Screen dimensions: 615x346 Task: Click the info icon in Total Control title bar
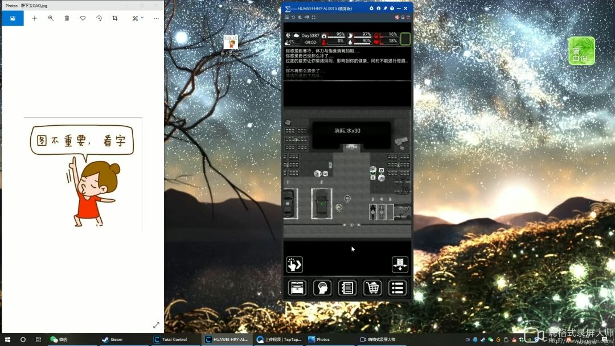(x=379, y=8)
